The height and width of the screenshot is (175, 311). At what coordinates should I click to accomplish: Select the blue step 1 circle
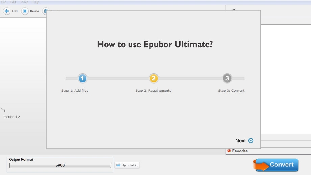pyautogui.click(x=82, y=78)
